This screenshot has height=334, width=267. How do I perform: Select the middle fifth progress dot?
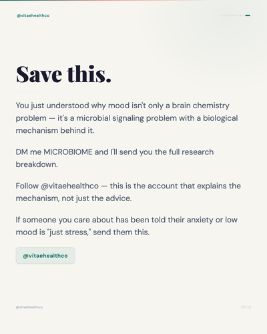[x=232, y=15]
